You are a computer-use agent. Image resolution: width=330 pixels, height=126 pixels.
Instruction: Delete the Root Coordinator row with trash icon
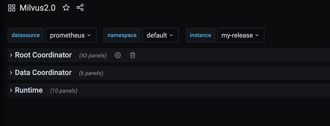click(x=133, y=55)
